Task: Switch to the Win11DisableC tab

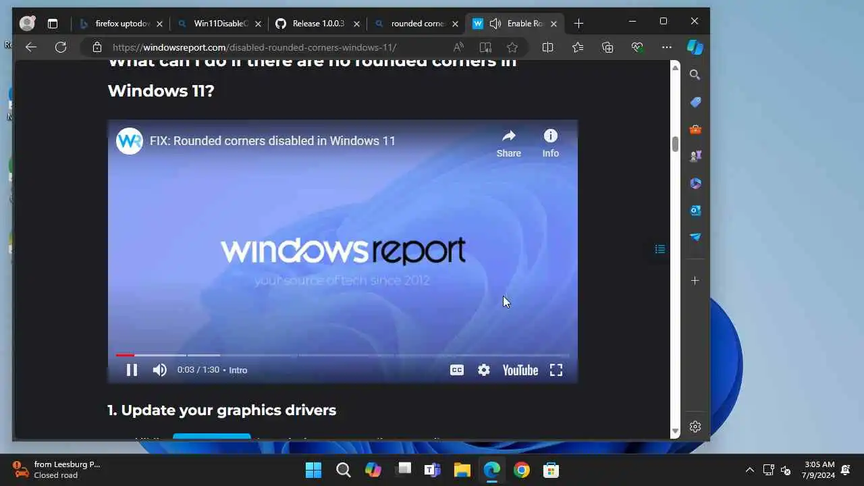Action: (219, 24)
